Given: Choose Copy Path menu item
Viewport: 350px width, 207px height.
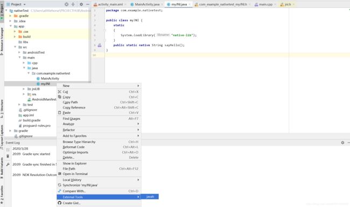Looking at the screenshot, I should click(99, 102).
